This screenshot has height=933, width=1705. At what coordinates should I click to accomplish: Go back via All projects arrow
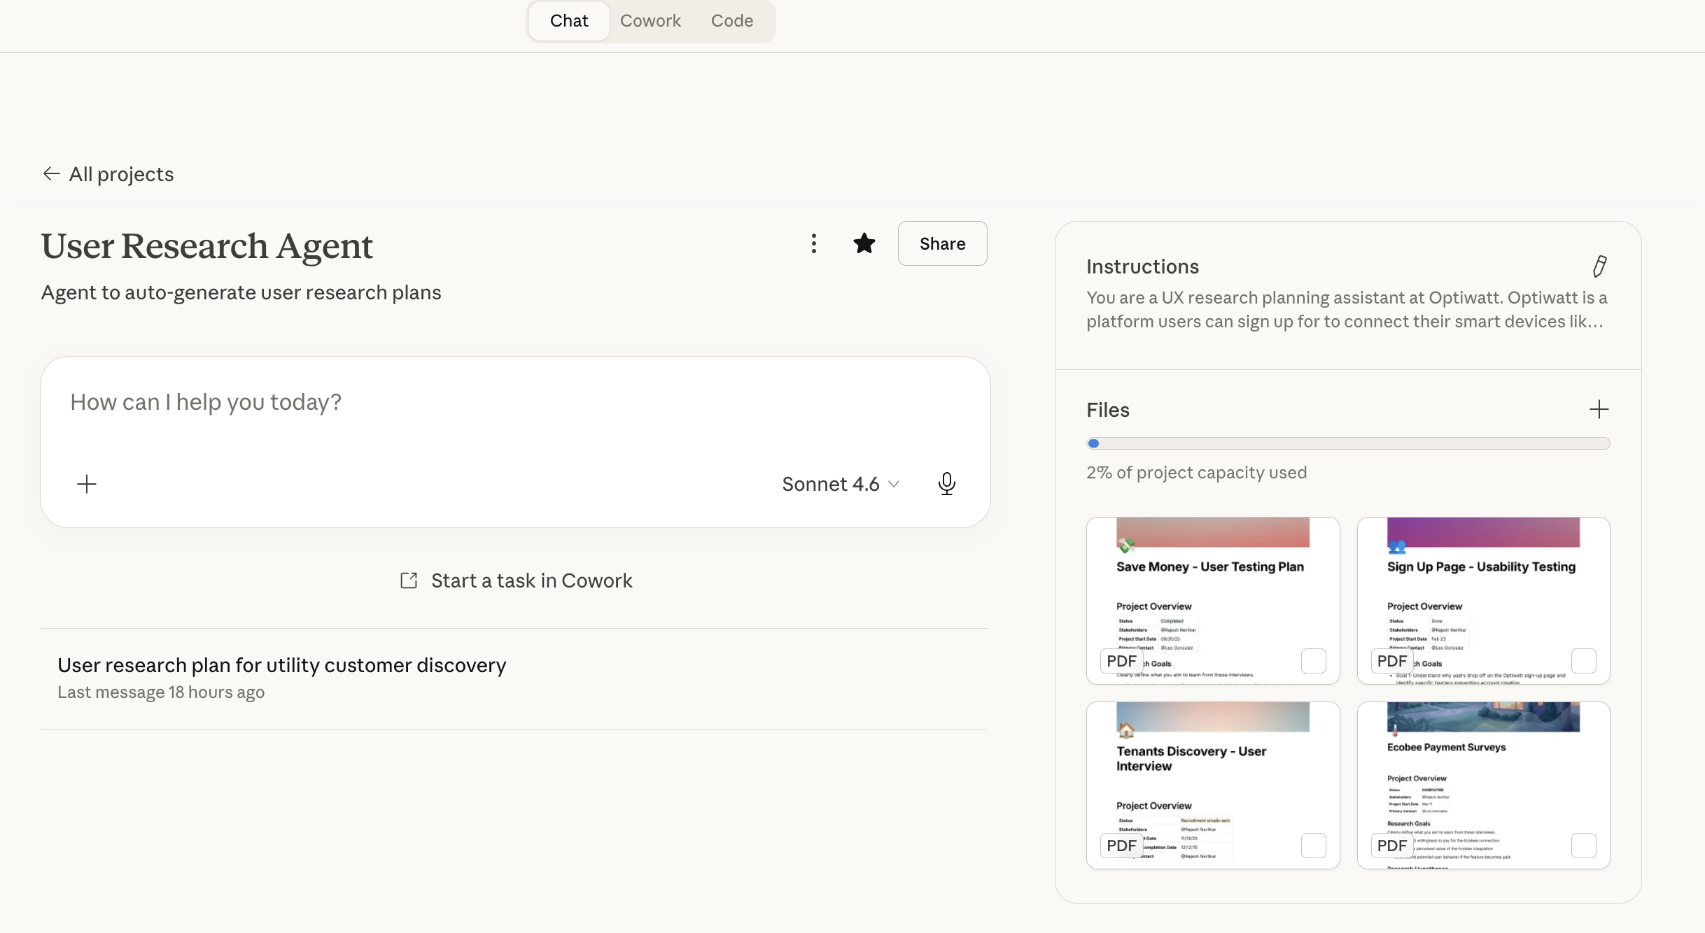click(51, 173)
